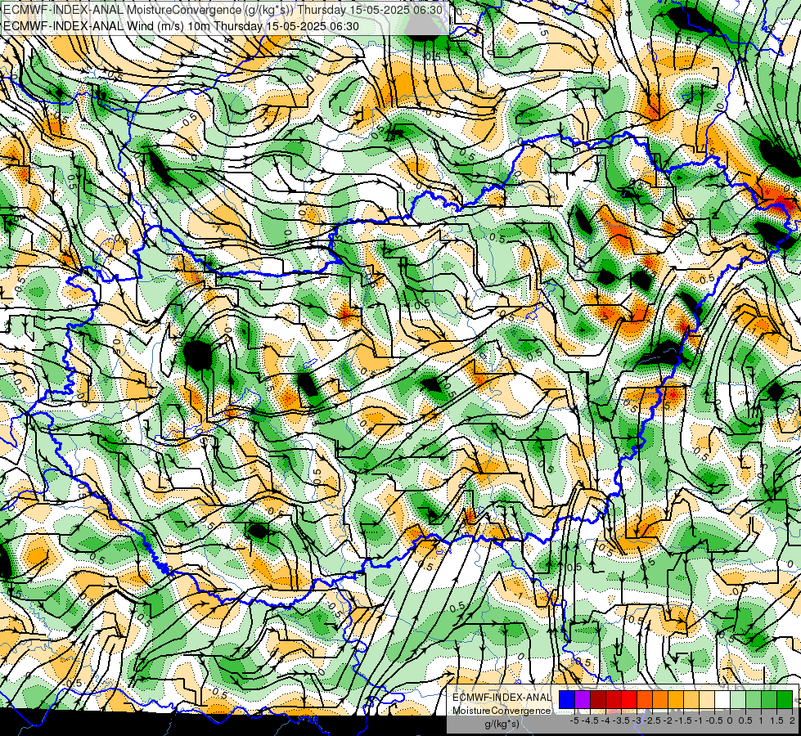Viewport: 801px width, 736px height.
Task: Select the light green swatch between 0.5 and 1
Action: tap(754, 699)
